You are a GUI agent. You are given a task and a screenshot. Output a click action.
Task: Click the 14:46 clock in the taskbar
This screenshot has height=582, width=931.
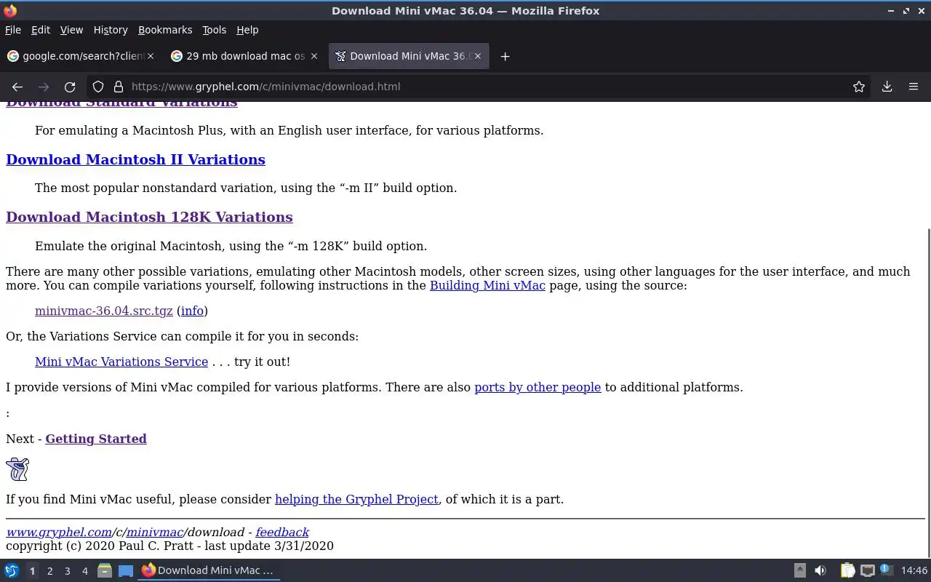click(x=914, y=570)
